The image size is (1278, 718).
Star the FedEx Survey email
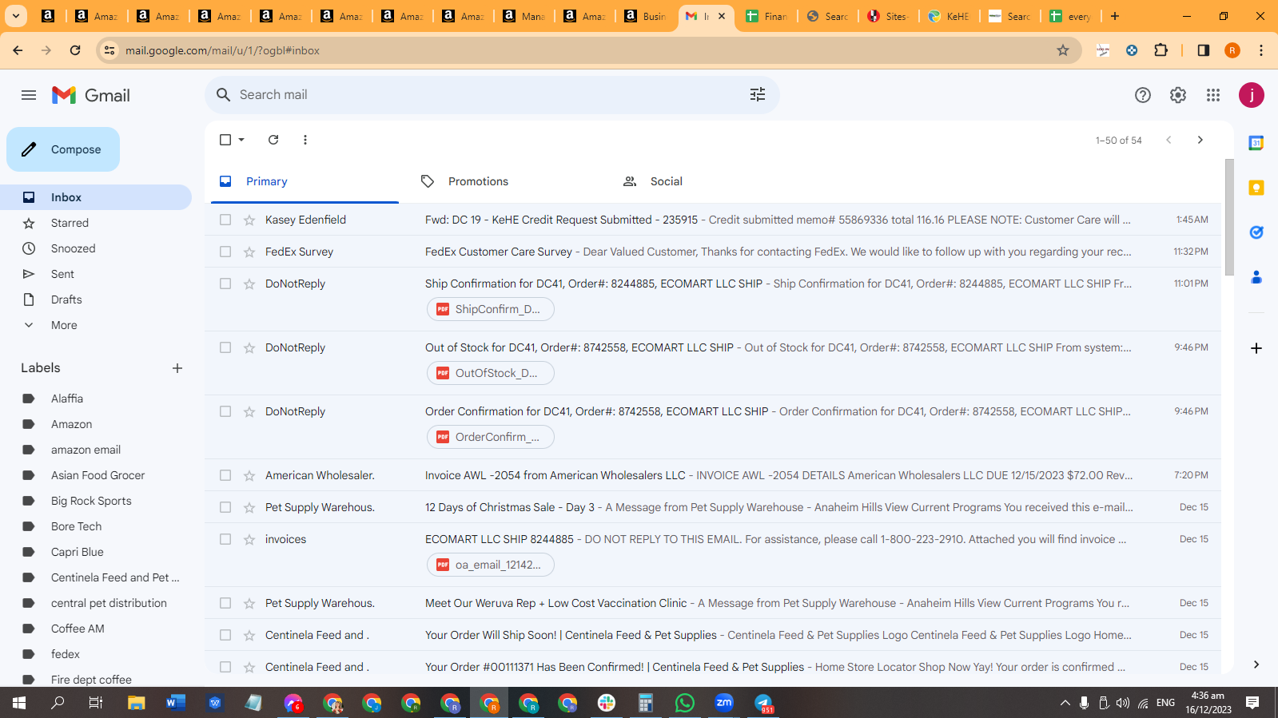tap(249, 252)
